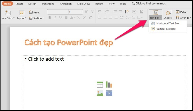The width and height of the screenshot is (193, 111).
Task: Insert a picture with the Picture button
Action: [x=182, y=12]
